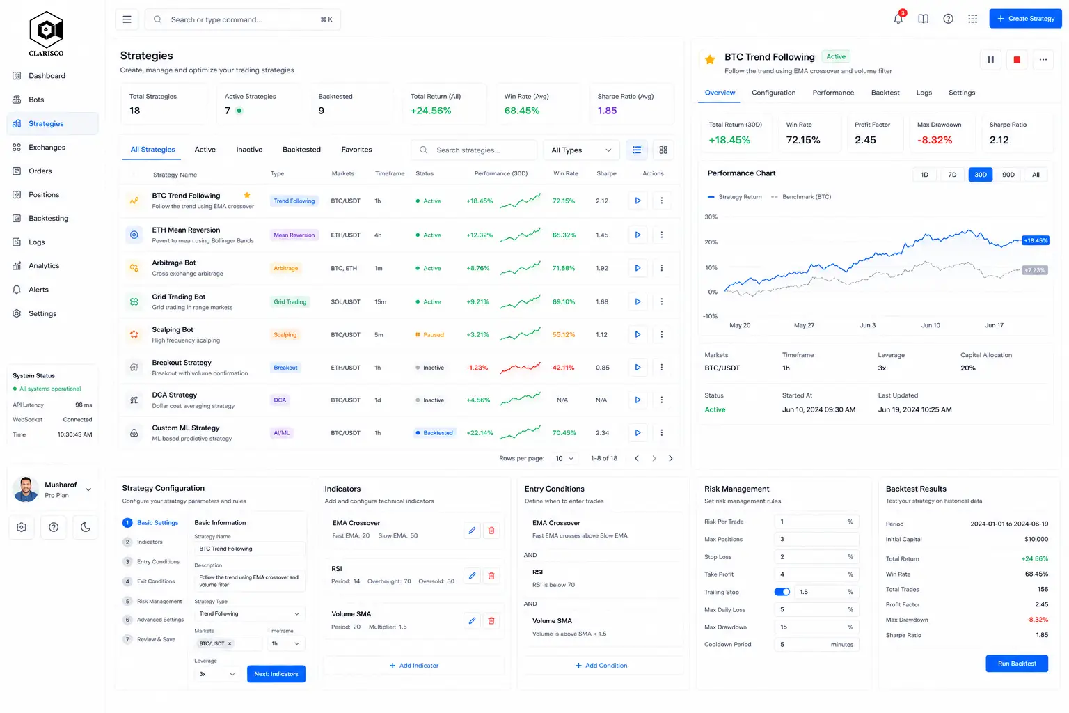Screen dimensions: 1069x713
Task: Go to previous page of strategies
Action: coord(637,458)
